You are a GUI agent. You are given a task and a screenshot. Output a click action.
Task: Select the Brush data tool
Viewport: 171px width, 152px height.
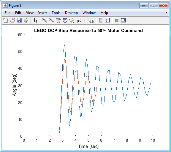coord(79,20)
